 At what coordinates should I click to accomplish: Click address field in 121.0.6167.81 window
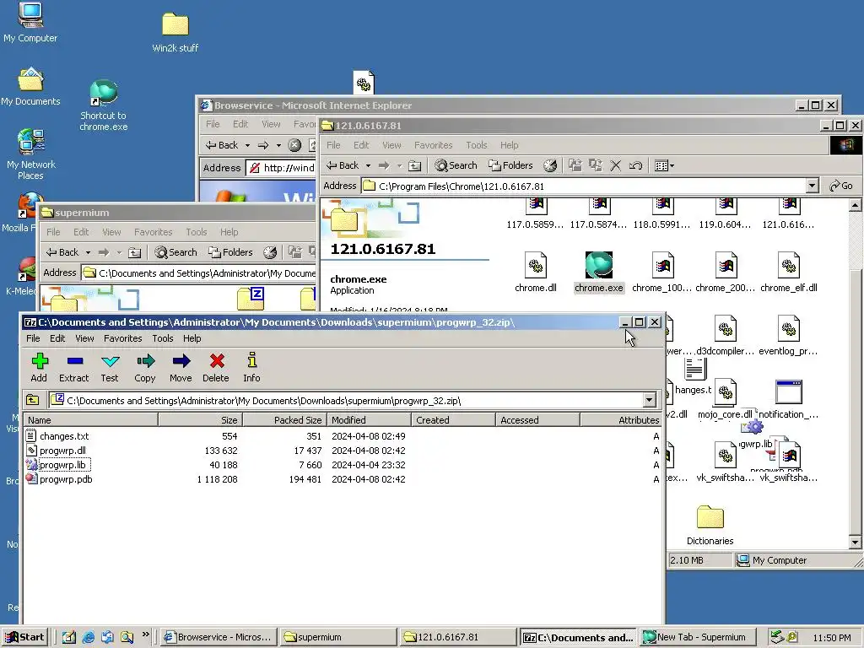583,186
